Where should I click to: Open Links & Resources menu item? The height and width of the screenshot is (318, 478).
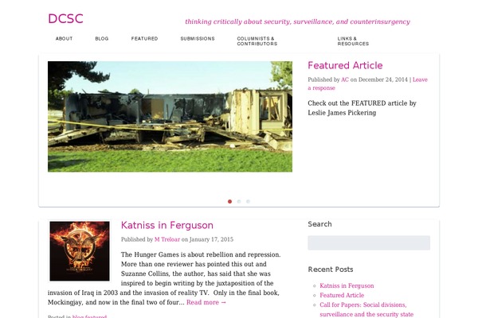click(x=353, y=41)
